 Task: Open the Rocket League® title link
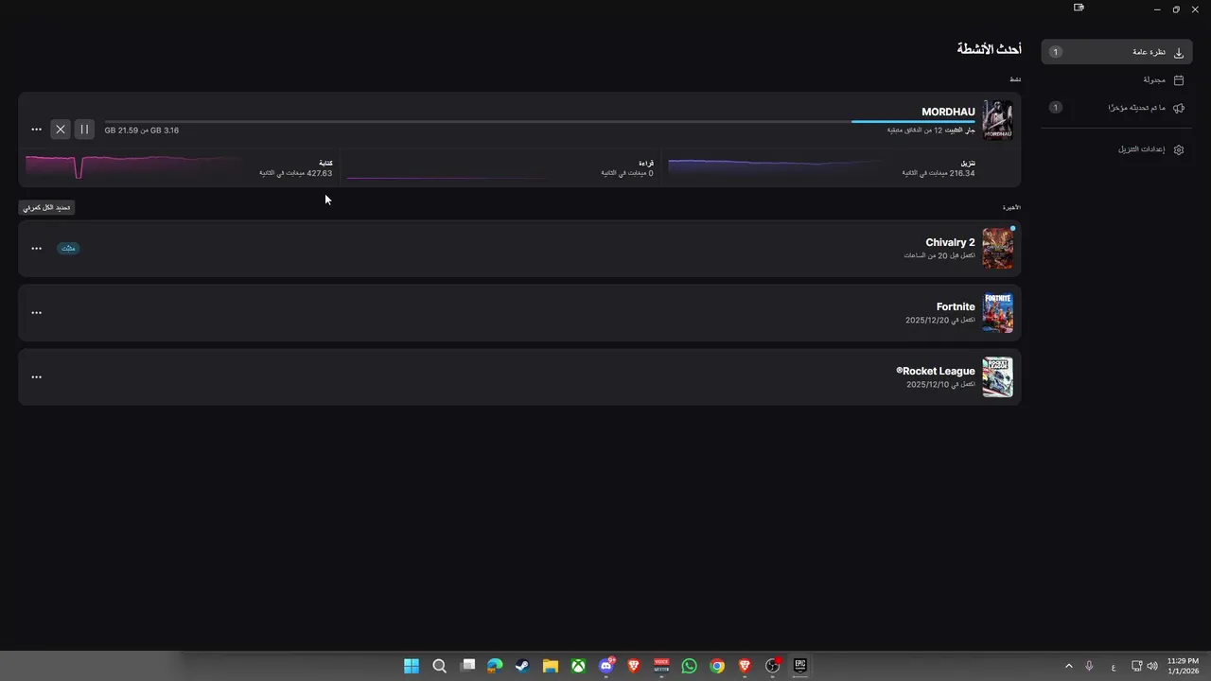(936, 372)
